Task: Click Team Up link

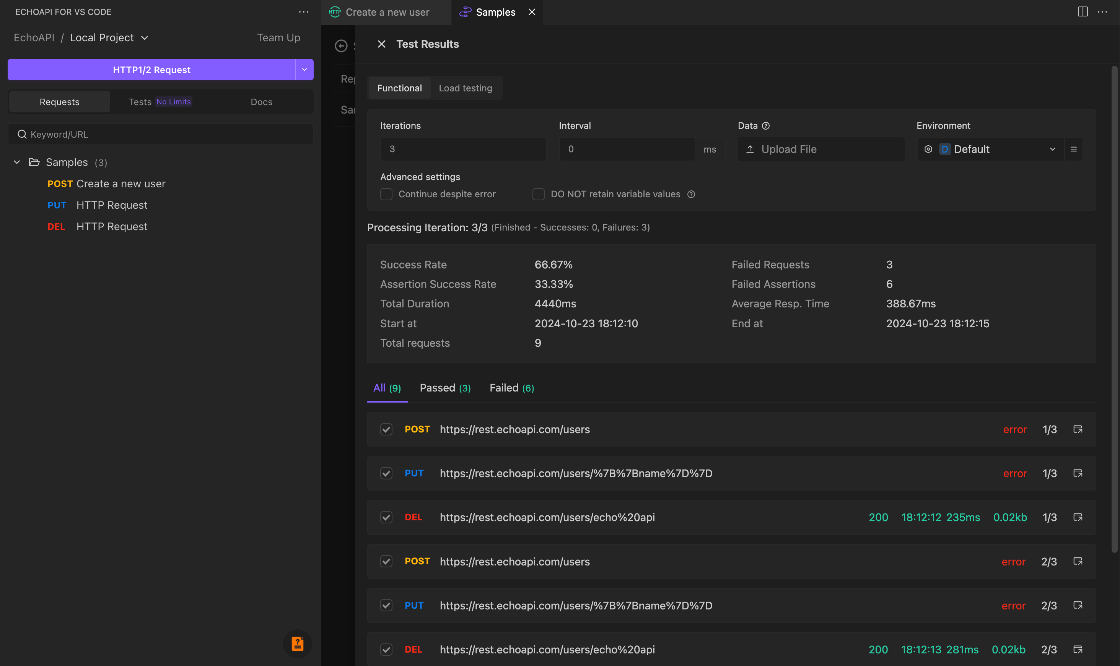Action: (x=278, y=38)
